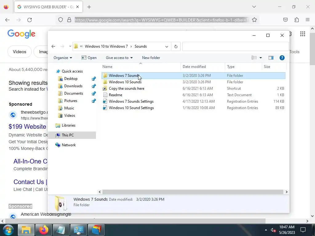Click the padlock security icon
The image size is (315, 236).
pyautogui.click(x=69, y=20)
